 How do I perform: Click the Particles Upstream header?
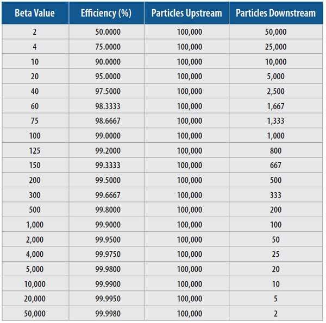186,13
